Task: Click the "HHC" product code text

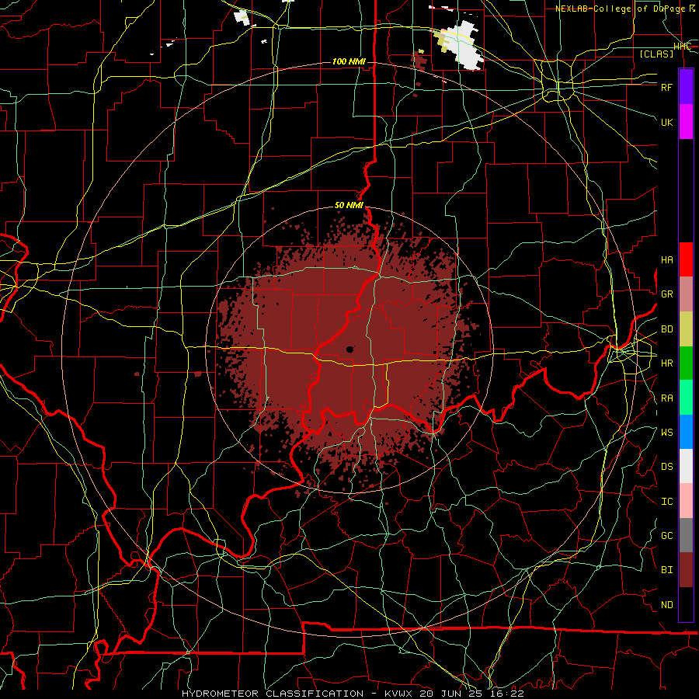Action: (x=682, y=47)
